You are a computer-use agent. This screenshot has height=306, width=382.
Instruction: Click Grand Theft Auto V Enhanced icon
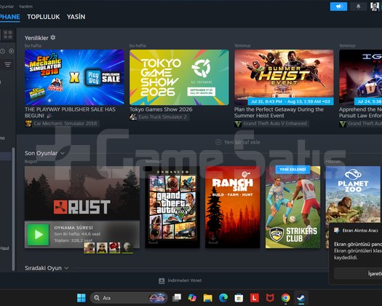click(x=238, y=124)
